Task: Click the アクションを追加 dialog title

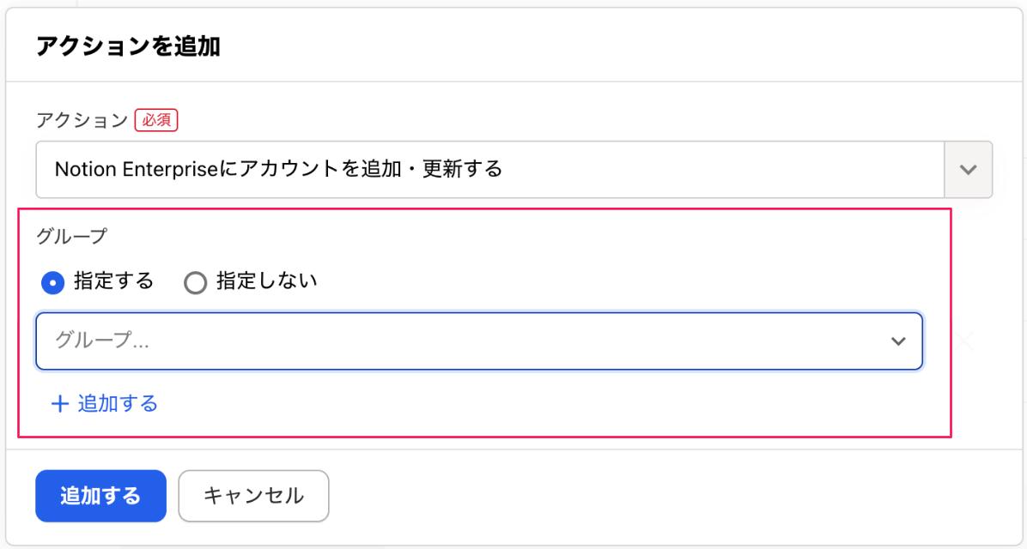Action: click(128, 46)
